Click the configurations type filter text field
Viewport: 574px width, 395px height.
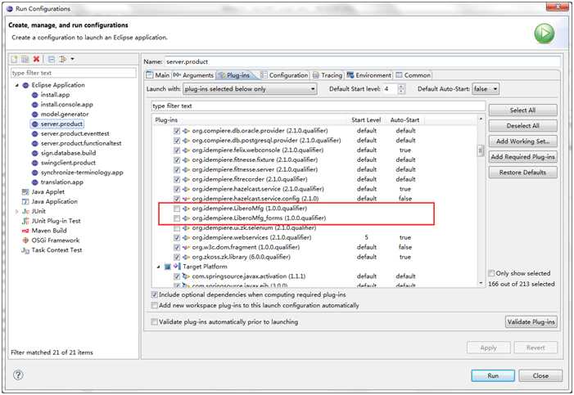73,73
